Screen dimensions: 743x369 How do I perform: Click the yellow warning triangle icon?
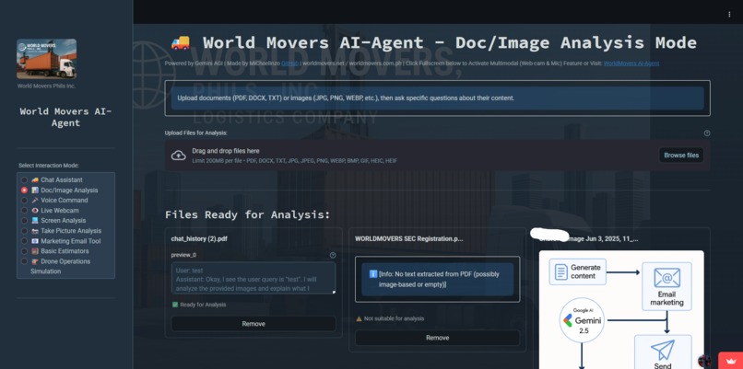click(x=359, y=319)
